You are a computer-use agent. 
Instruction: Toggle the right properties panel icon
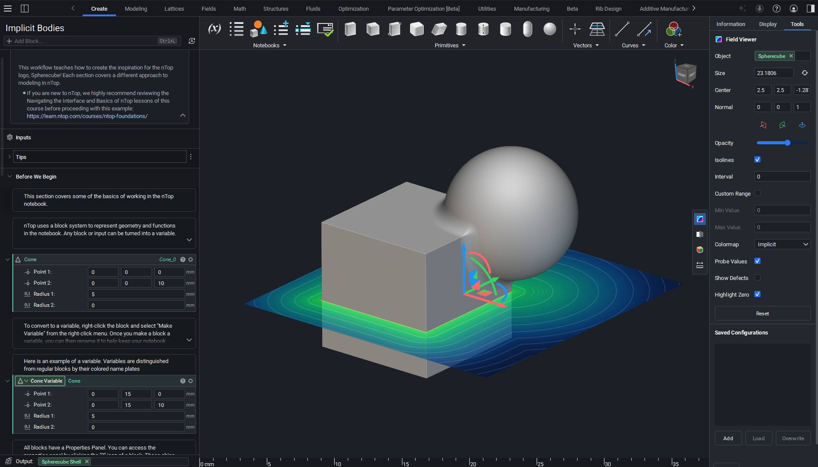[x=811, y=9]
